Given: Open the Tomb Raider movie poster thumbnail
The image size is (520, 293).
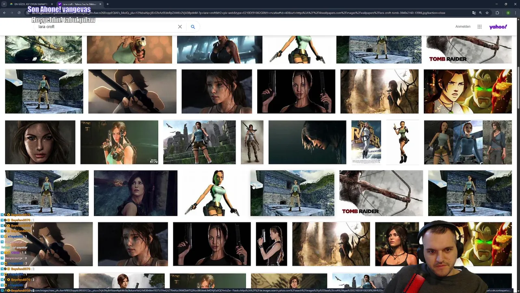Looking at the screenshot, I should click(x=366, y=142).
